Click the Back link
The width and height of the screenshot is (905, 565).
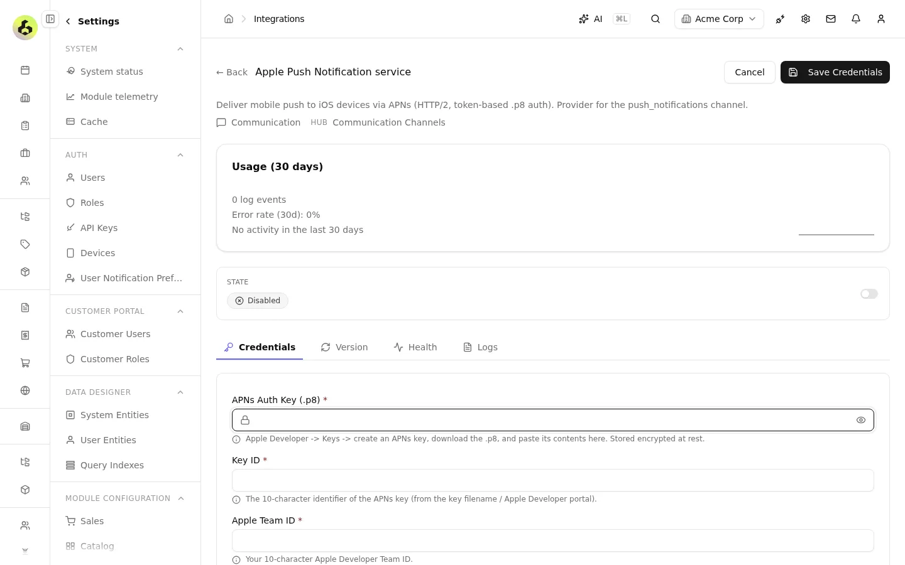point(232,72)
